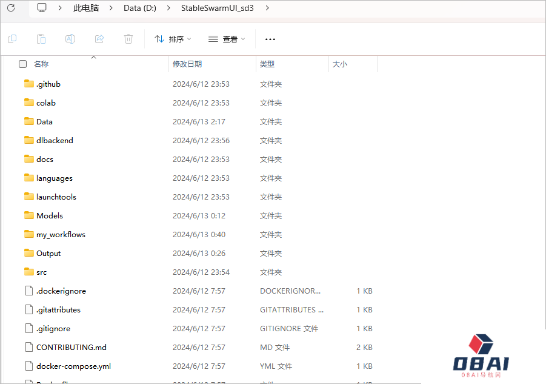Open the 排序 sort dropdown
546x384 pixels.
[173, 39]
